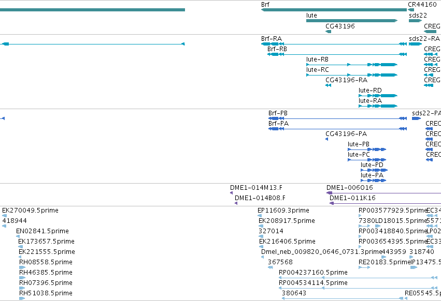Click the CR44160 gene label
441x301 pixels.
[422, 5]
